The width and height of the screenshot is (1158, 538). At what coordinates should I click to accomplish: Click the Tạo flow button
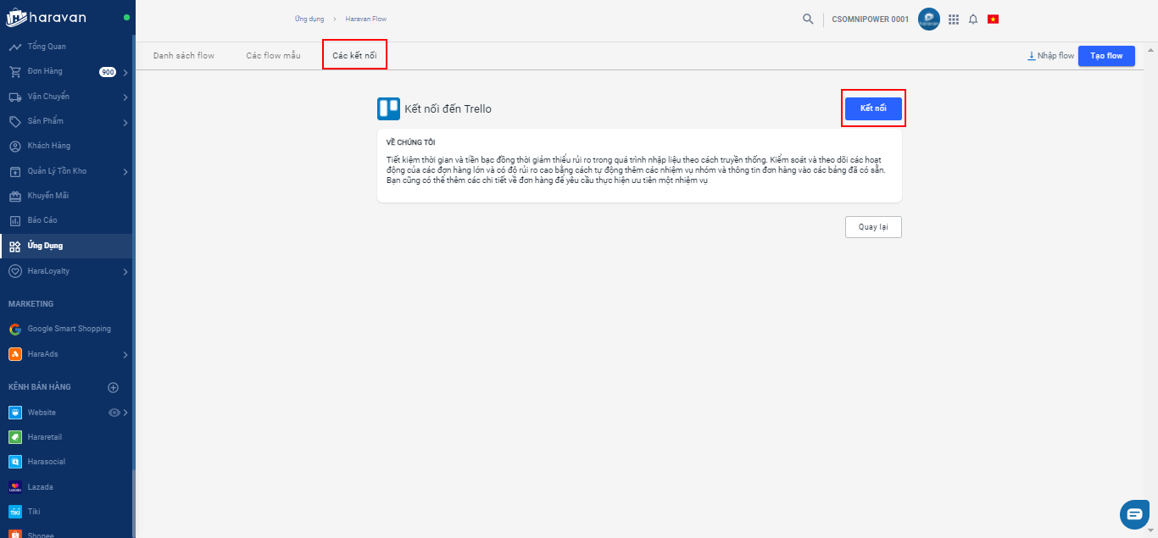point(1106,56)
